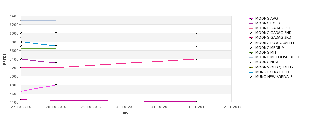Click the MOONG MH green legend marker
The width and height of the screenshot is (311, 136).
coord(251,53)
